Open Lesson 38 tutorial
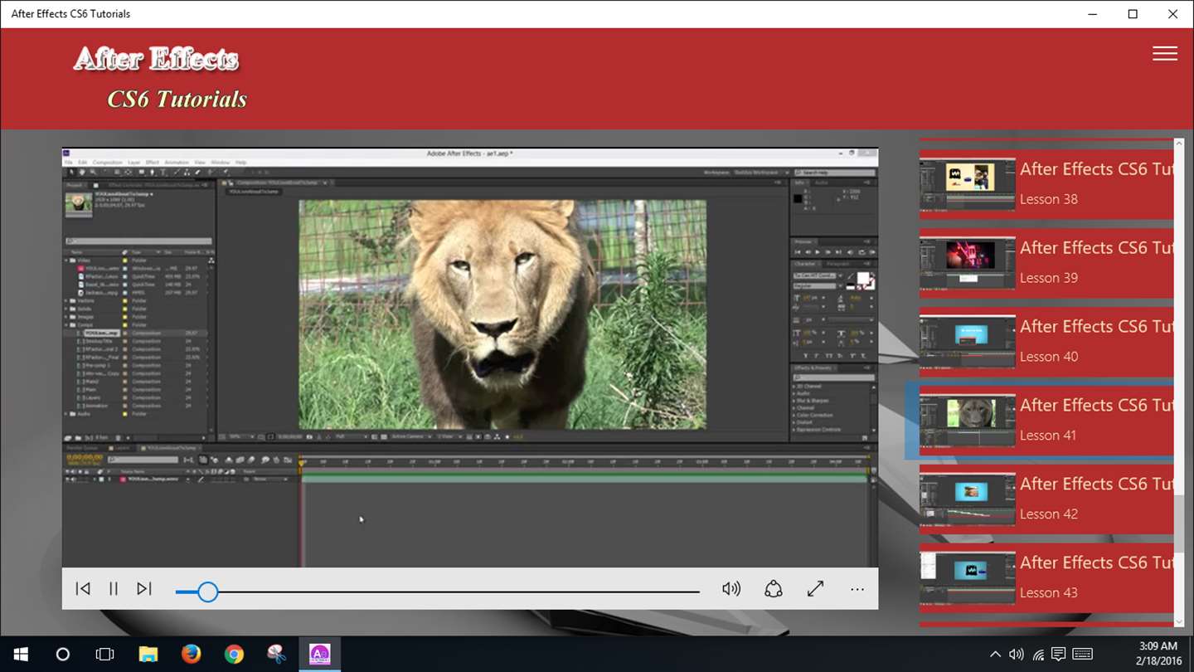Screen dimensions: 1194x672 click(x=1046, y=183)
